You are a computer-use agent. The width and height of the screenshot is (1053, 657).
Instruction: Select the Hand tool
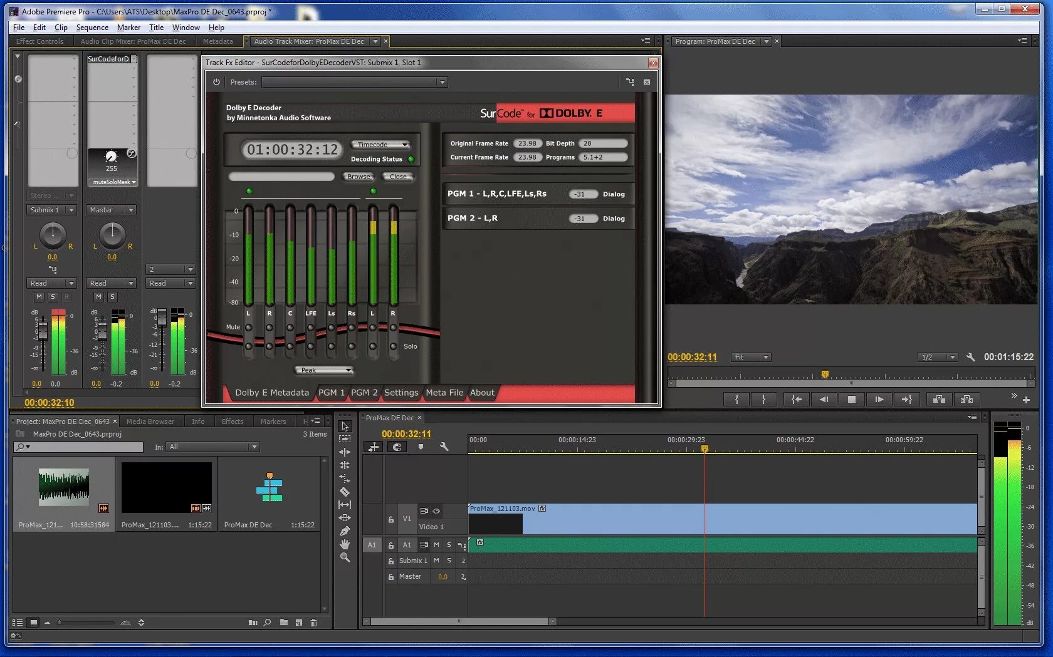(x=345, y=544)
